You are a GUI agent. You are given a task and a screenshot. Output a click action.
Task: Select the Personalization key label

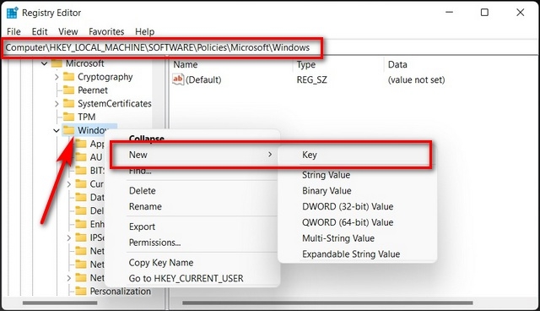point(120,291)
